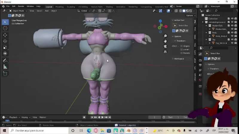Viewport: 239px width, 134px height.
Task: Switch to the UV Editing workspace tab
Action: [83, 7]
